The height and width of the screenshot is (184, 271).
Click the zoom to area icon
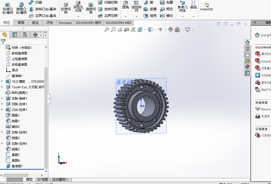(x=113, y=30)
